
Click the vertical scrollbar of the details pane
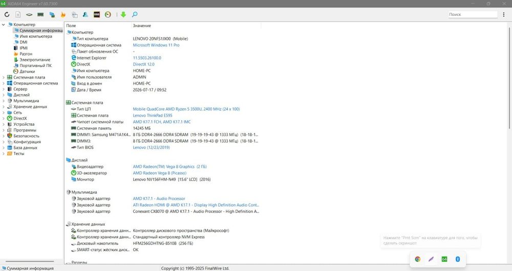click(x=509, y=76)
